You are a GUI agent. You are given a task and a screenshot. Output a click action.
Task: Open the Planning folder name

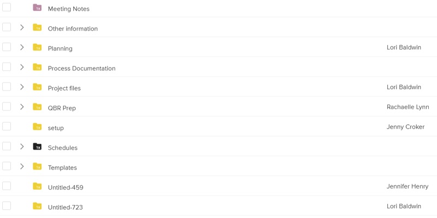(60, 49)
